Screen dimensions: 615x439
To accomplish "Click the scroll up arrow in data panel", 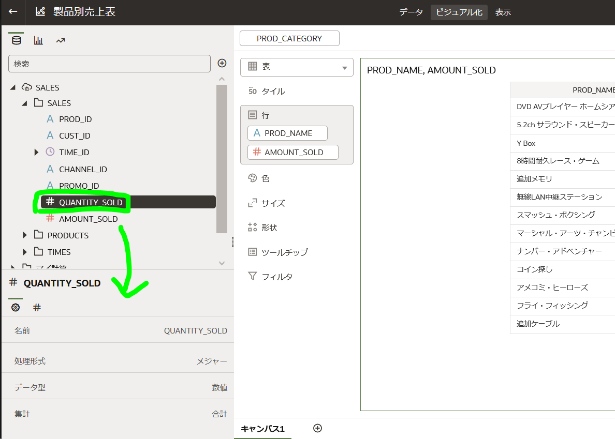I will [222, 79].
